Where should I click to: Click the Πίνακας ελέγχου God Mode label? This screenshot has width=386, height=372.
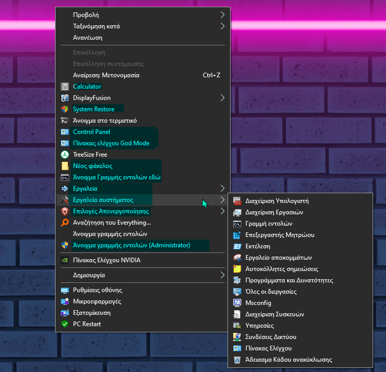point(111,143)
